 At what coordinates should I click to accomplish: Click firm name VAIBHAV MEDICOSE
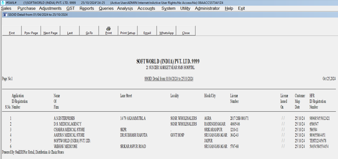66,146
